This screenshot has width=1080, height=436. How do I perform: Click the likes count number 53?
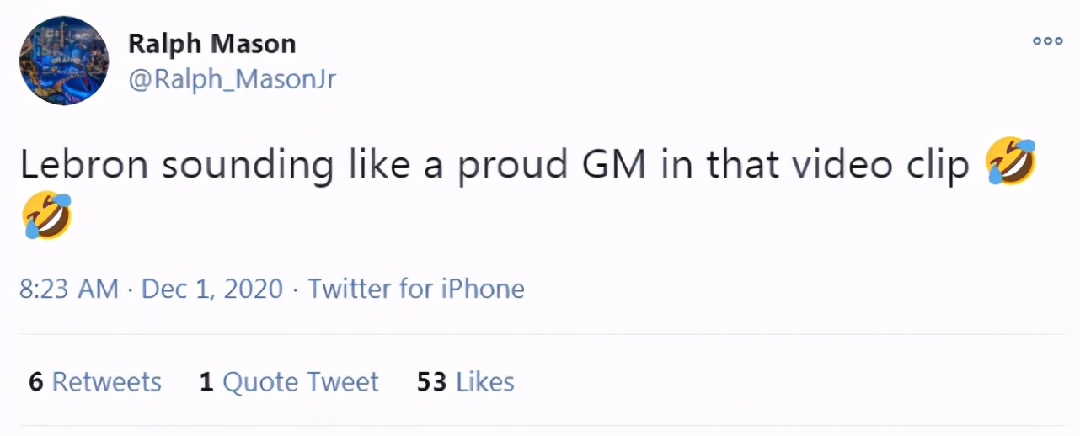431,382
